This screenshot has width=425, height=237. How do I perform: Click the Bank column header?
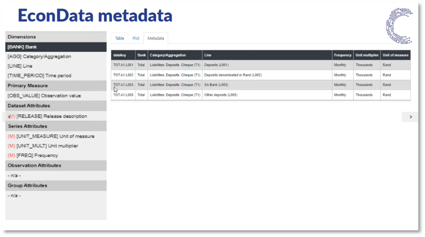click(x=141, y=55)
